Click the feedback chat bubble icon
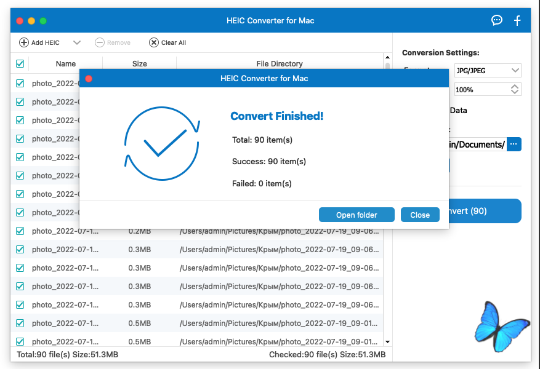 pyautogui.click(x=496, y=20)
